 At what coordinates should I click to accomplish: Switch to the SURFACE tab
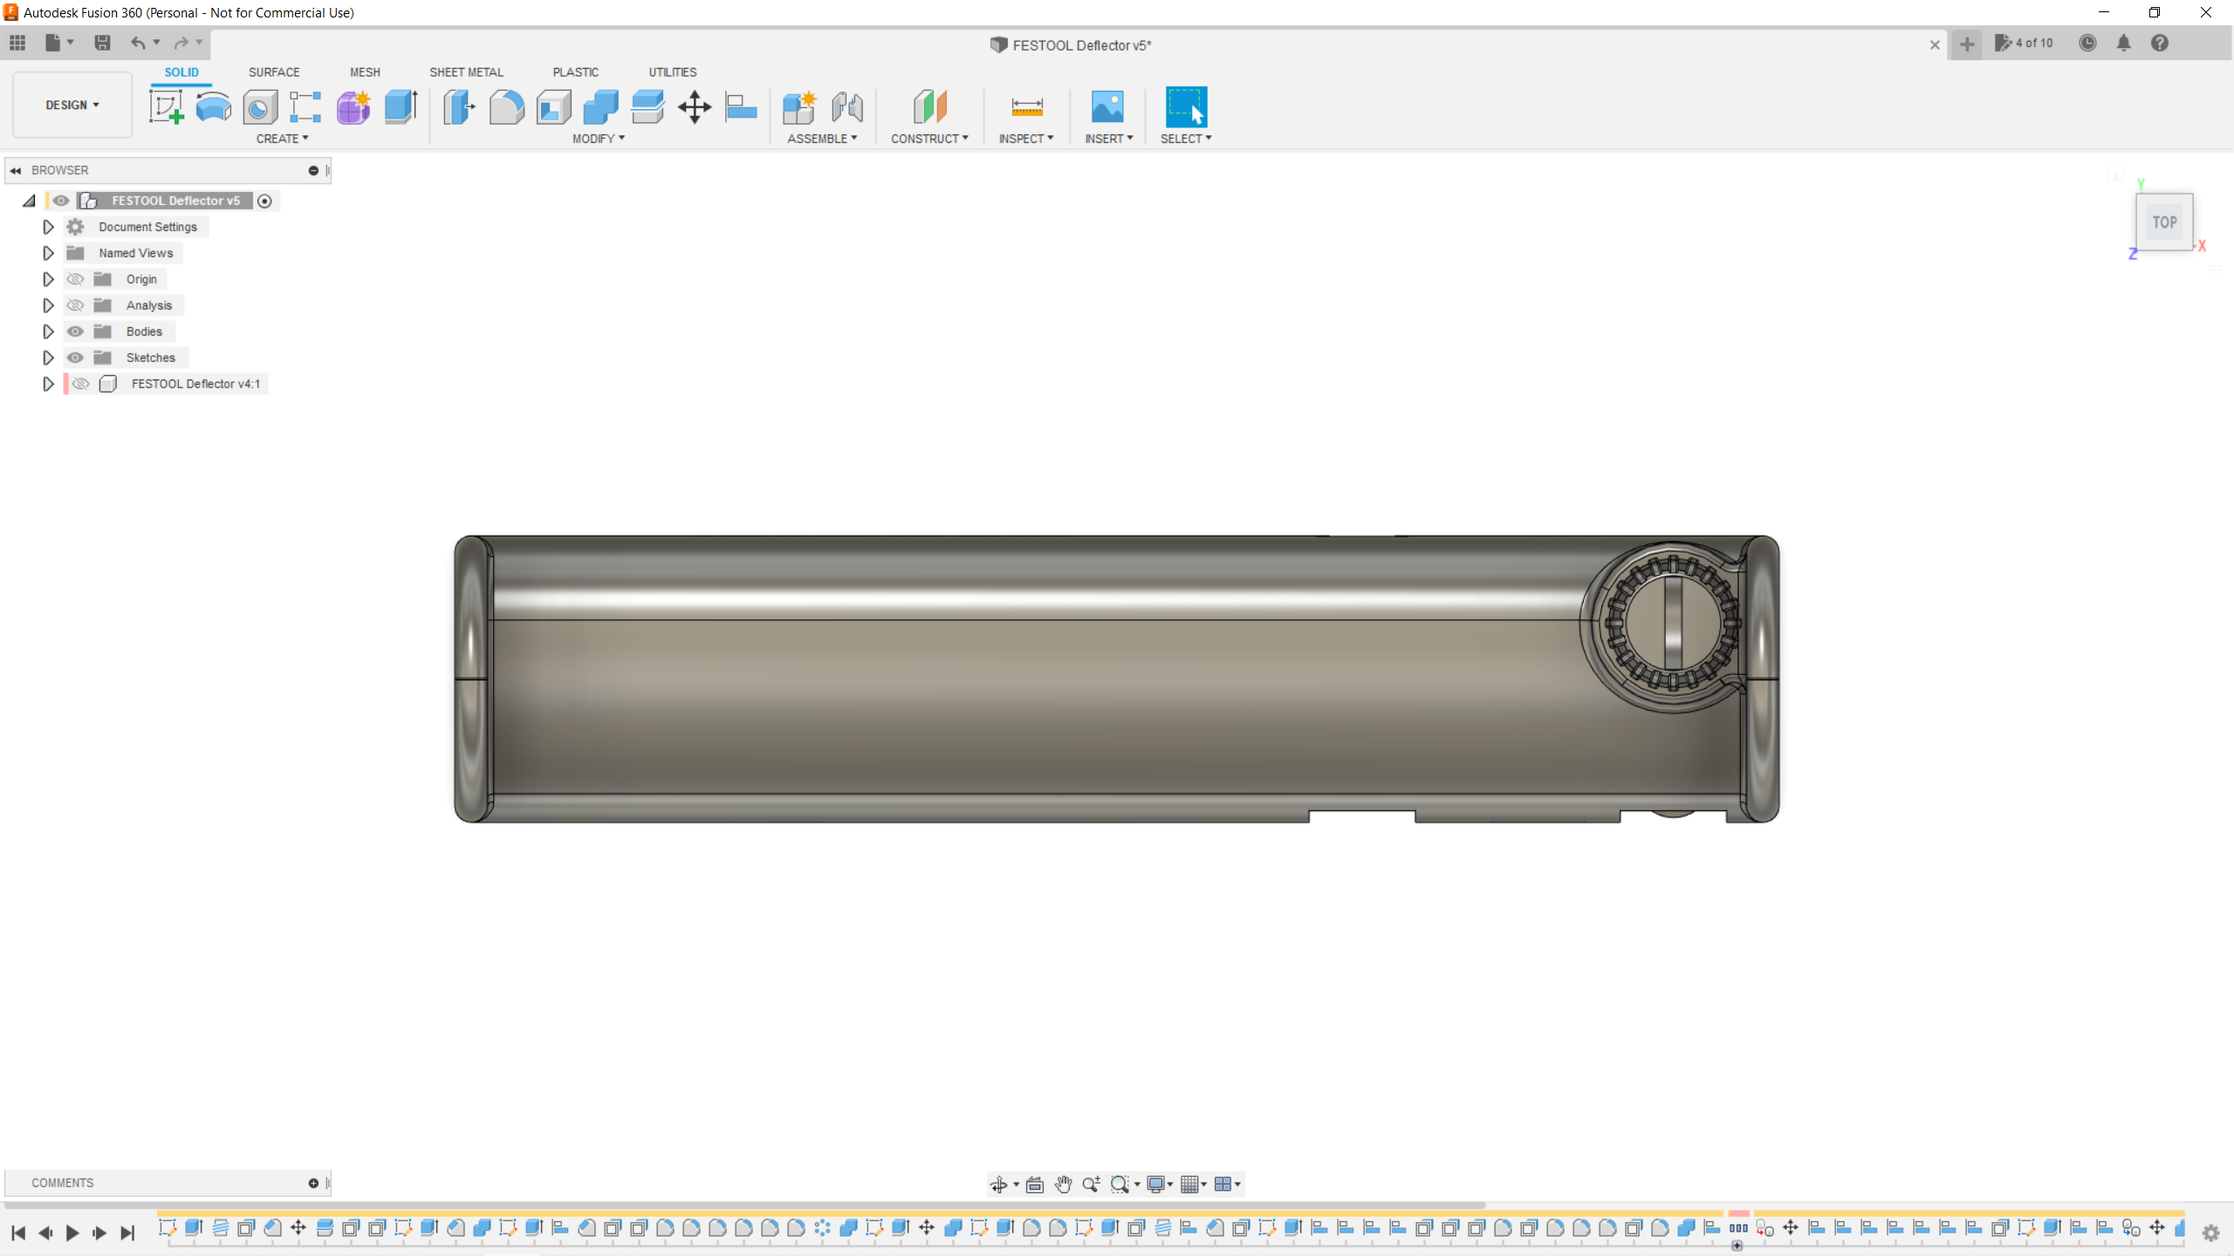[x=273, y=72]
